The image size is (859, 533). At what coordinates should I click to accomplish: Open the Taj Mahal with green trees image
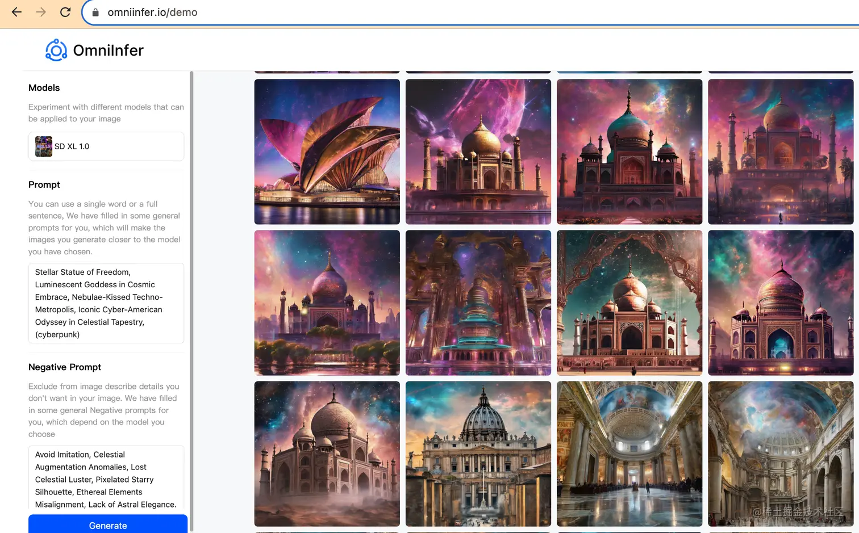point(327,303)
